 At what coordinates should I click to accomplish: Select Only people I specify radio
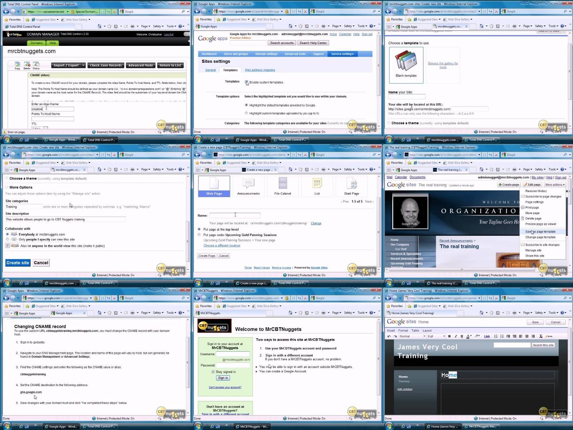pyautogui.click(x=7, y=239)
